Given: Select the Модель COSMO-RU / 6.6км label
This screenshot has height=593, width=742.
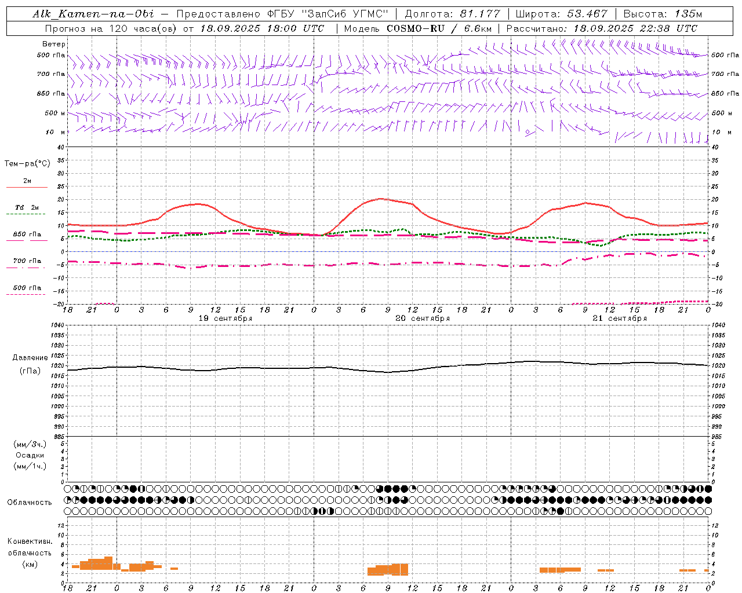Looking at the screenshot, I should tap(418, 28).
